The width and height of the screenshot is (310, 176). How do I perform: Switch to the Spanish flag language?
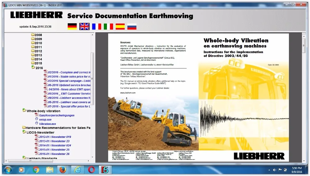[x=120, y=26]
